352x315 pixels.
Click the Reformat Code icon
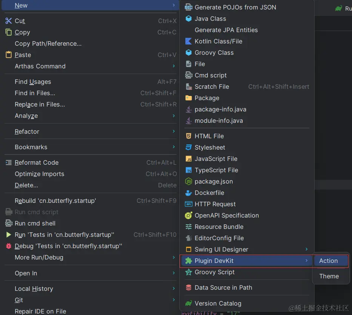click(x=9, y=162)
